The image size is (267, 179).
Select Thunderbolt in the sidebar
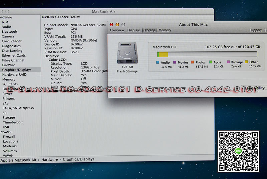(x=13, y=122)
